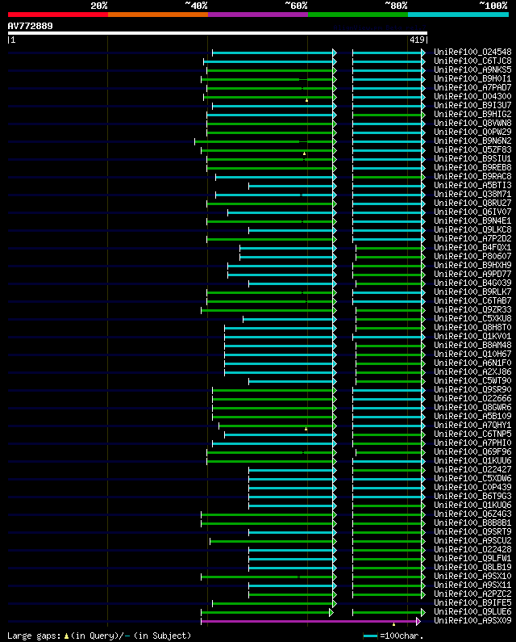The image size is (516, 642).
Task: Open hit UniRef100_B9HOI1
Action: coord(472,78)
